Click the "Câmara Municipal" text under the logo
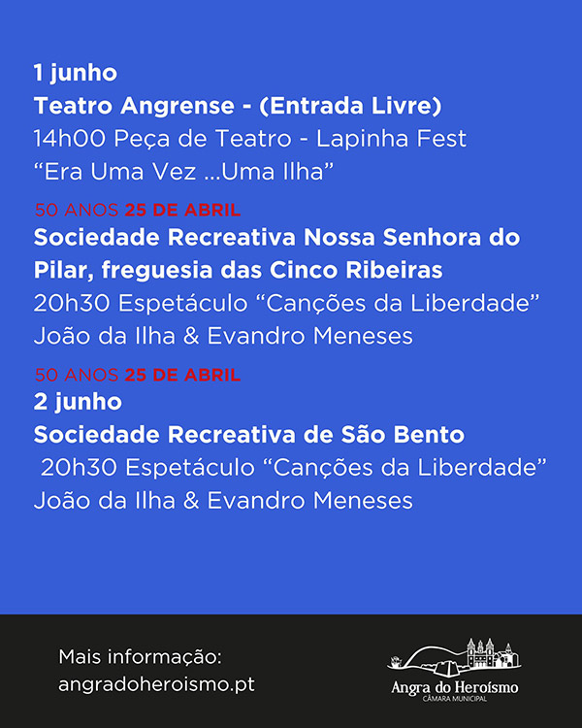Screen dimensions: 582x728 click(454, 699)
